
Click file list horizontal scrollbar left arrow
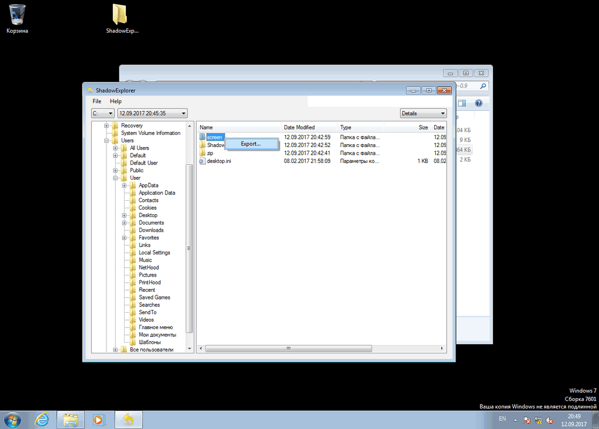point(201,348)
